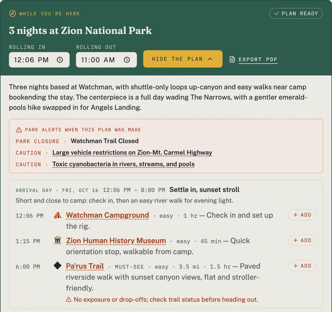332x312 pixels.
Task: Click the Plan Ready status badge
Action: point(296,13)
